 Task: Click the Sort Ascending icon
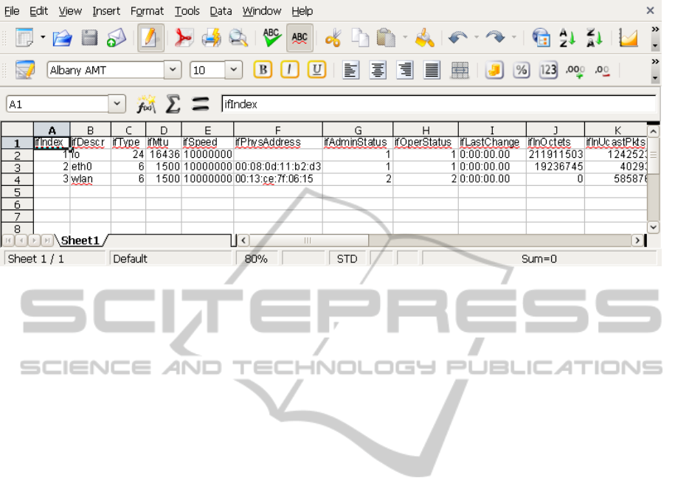(567, 38)
